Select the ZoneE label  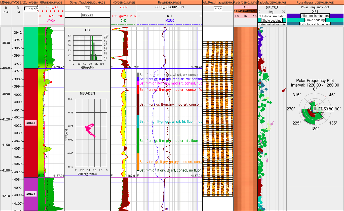tap(31, 123)
